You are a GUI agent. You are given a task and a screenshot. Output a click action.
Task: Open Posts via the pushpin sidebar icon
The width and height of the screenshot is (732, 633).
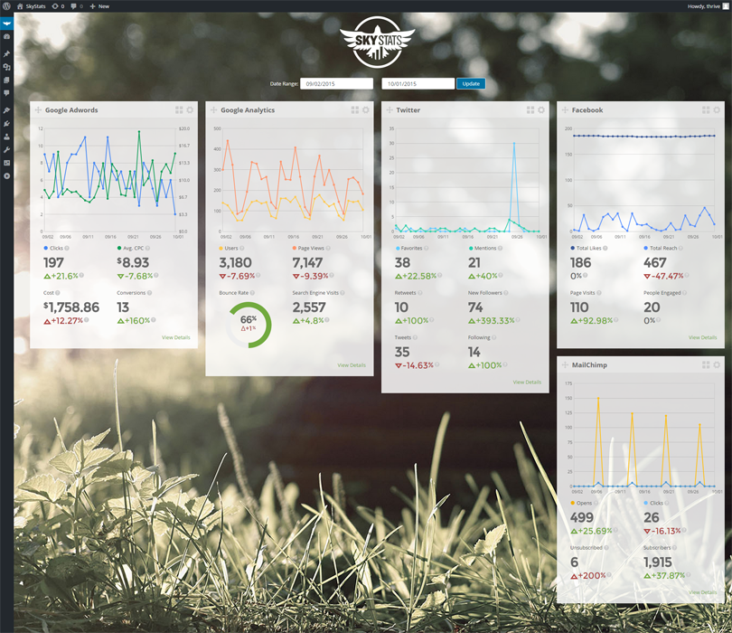click(x=6, y=54)
